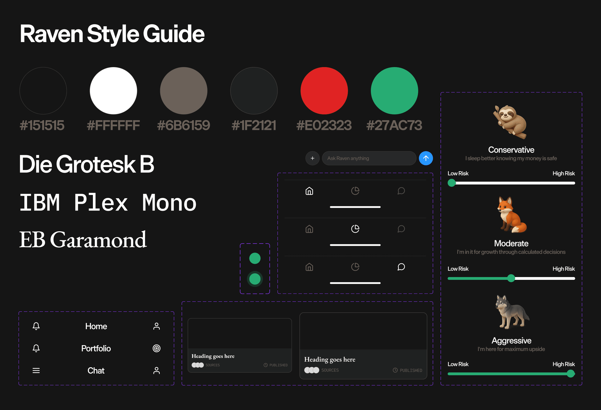Click the profile icon in Home row

[157, 326]
